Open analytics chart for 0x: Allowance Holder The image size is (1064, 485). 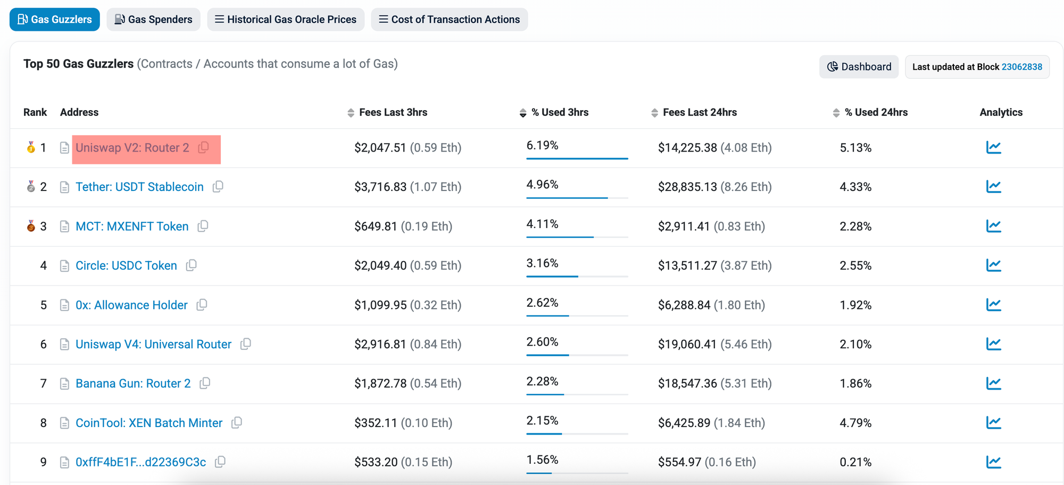pos(993,305)
